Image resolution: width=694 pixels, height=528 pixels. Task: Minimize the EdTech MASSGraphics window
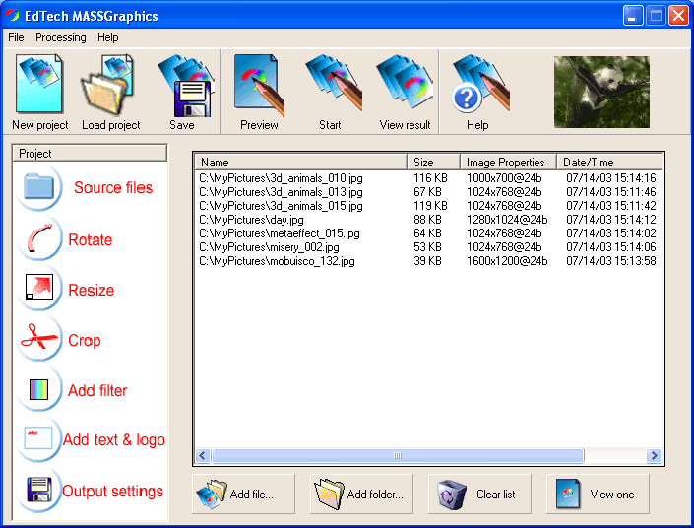tap(633, 16)
